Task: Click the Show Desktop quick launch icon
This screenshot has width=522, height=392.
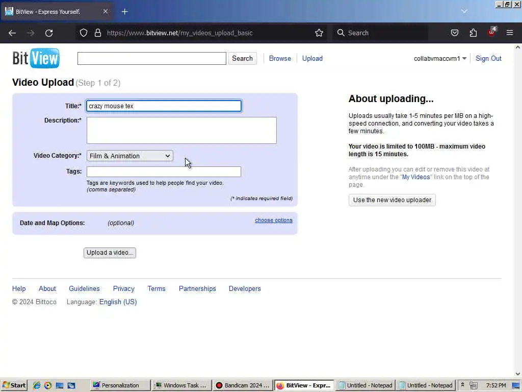Action: coord(60,385)
